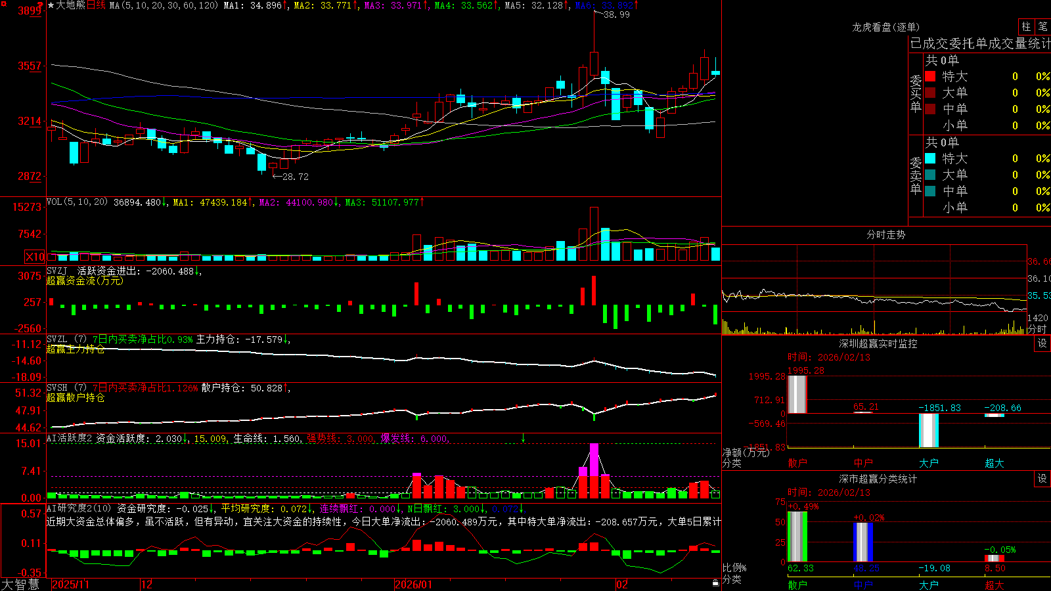The width and height of the screenshot is (1051, 591).
Task: Click the VOL(5,10,20) indicator label
Action: click(x=77, y=202)
